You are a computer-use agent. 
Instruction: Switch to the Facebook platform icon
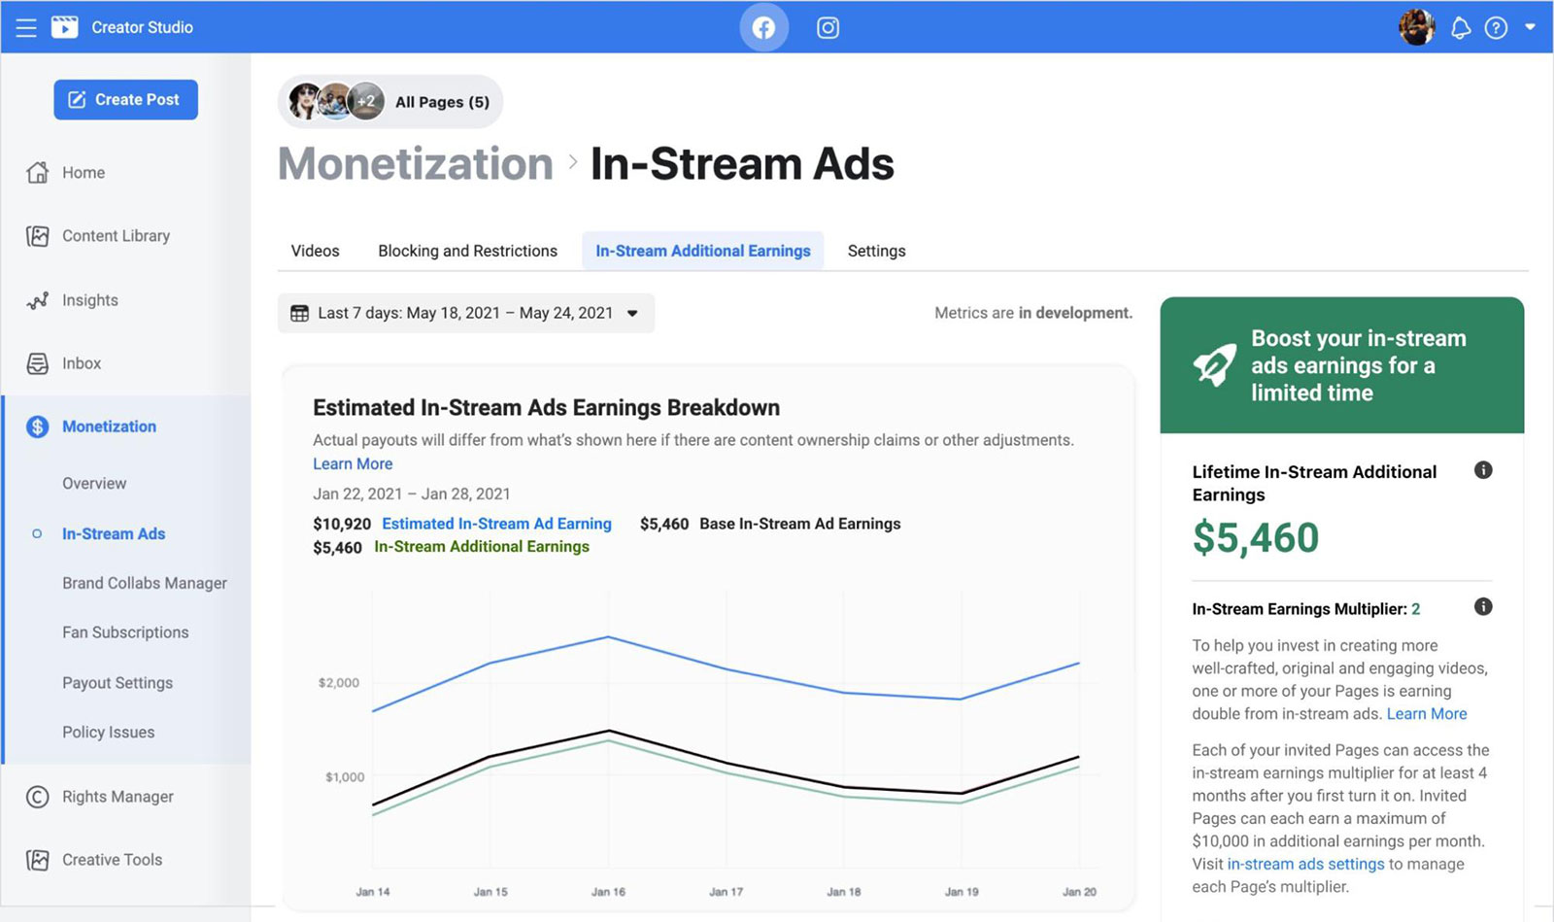pyautogui.click(x=763, y=27)
